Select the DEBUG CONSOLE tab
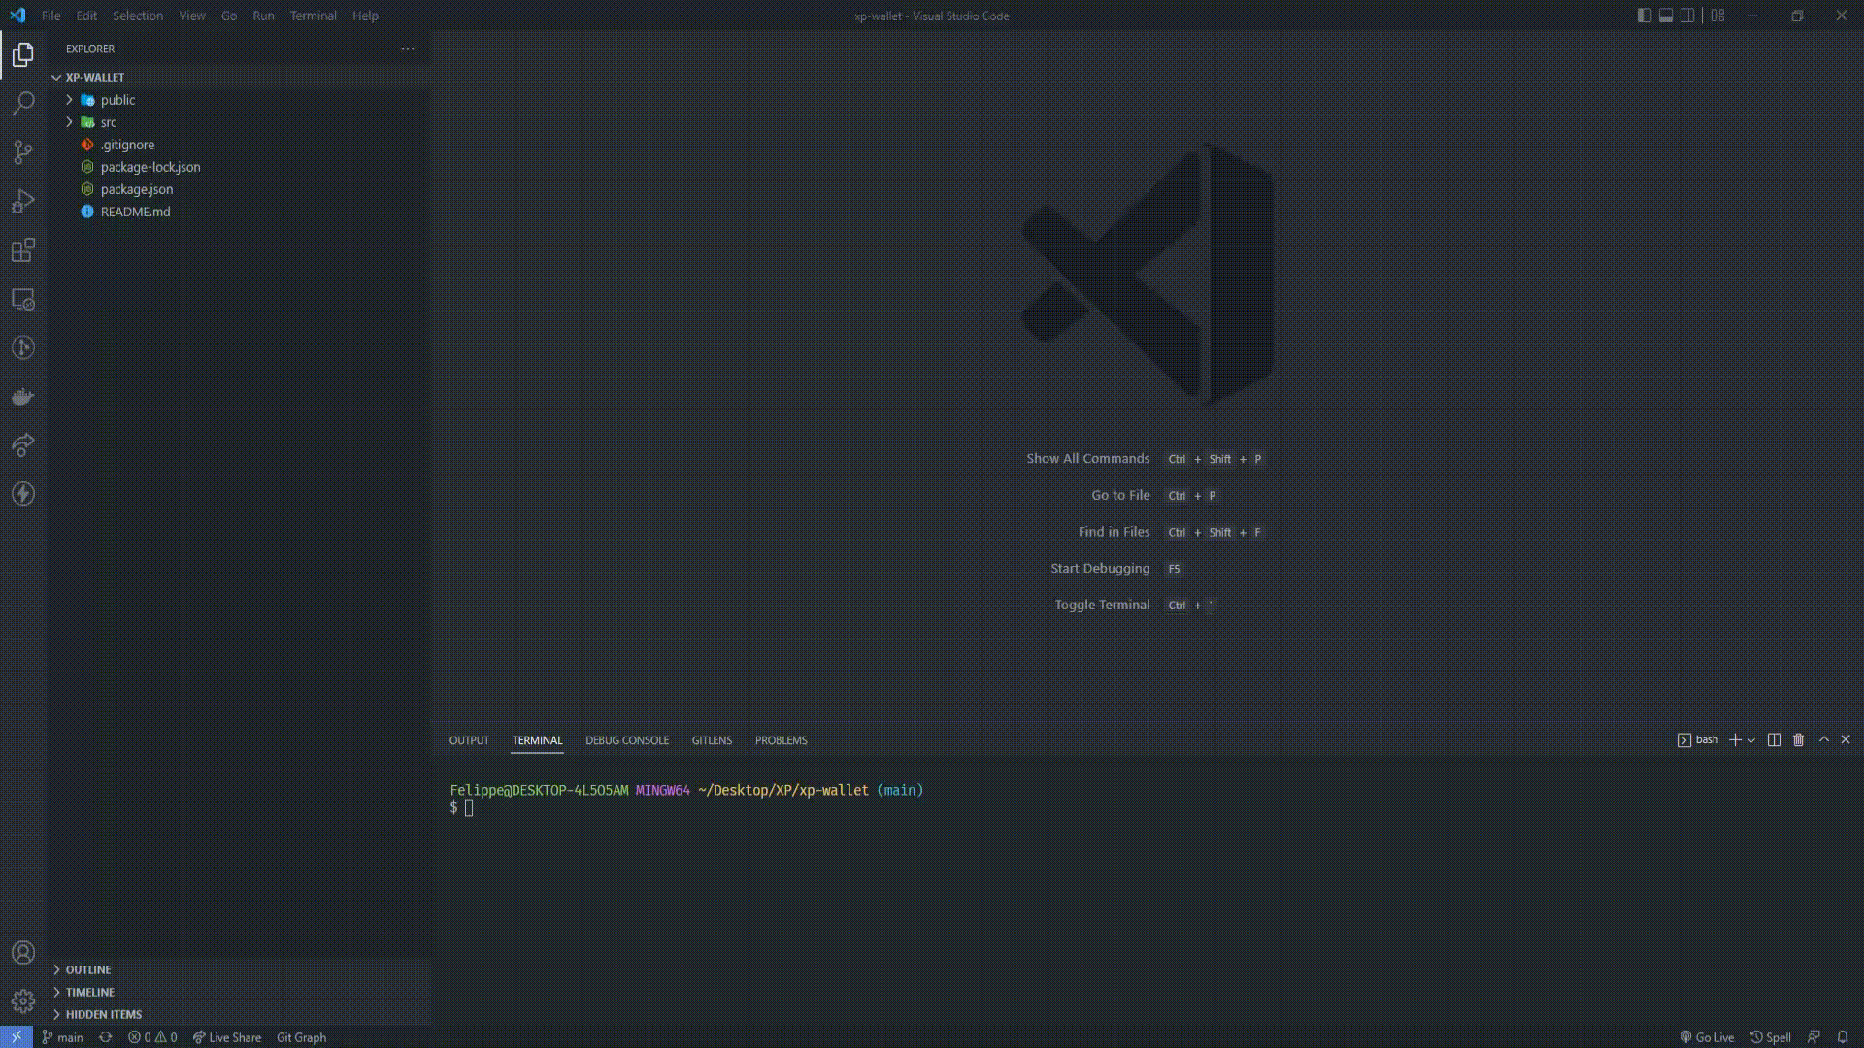This screenshot has width=1864, height=1048. tap(627, 739)
